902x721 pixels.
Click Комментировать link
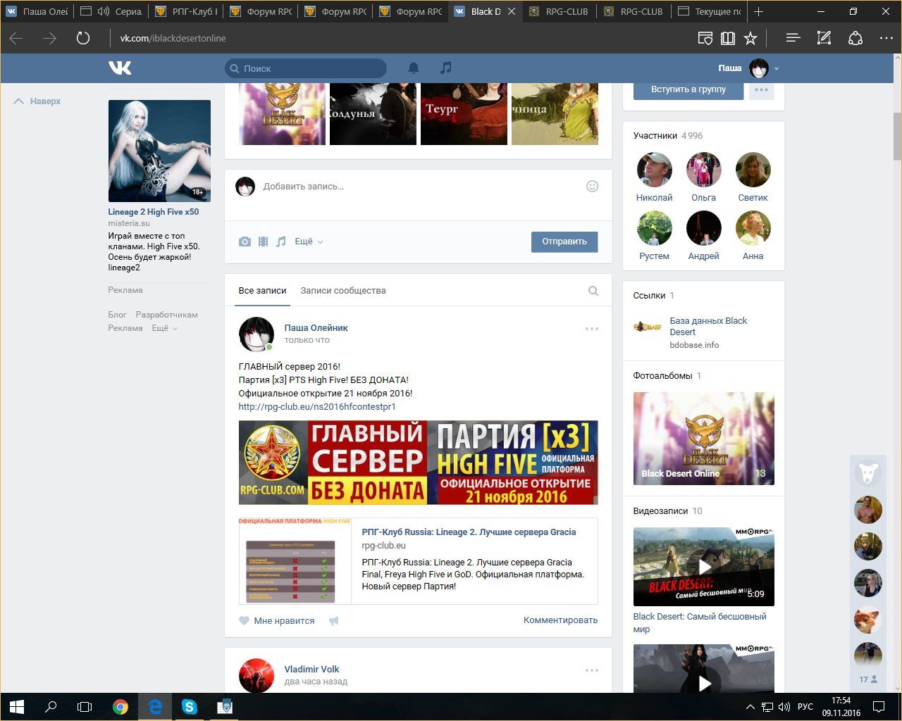pos(560,620)
